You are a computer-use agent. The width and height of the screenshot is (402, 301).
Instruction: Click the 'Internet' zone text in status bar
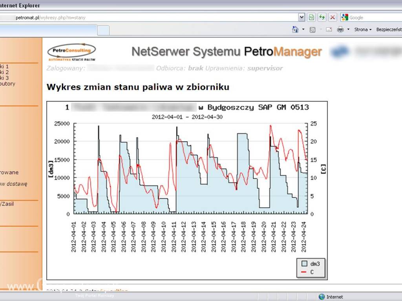pyautogui.click(x=334, y=297)
